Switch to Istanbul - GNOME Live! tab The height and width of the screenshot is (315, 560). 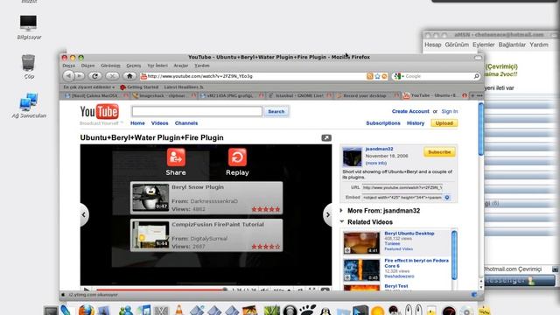point(299,95)
